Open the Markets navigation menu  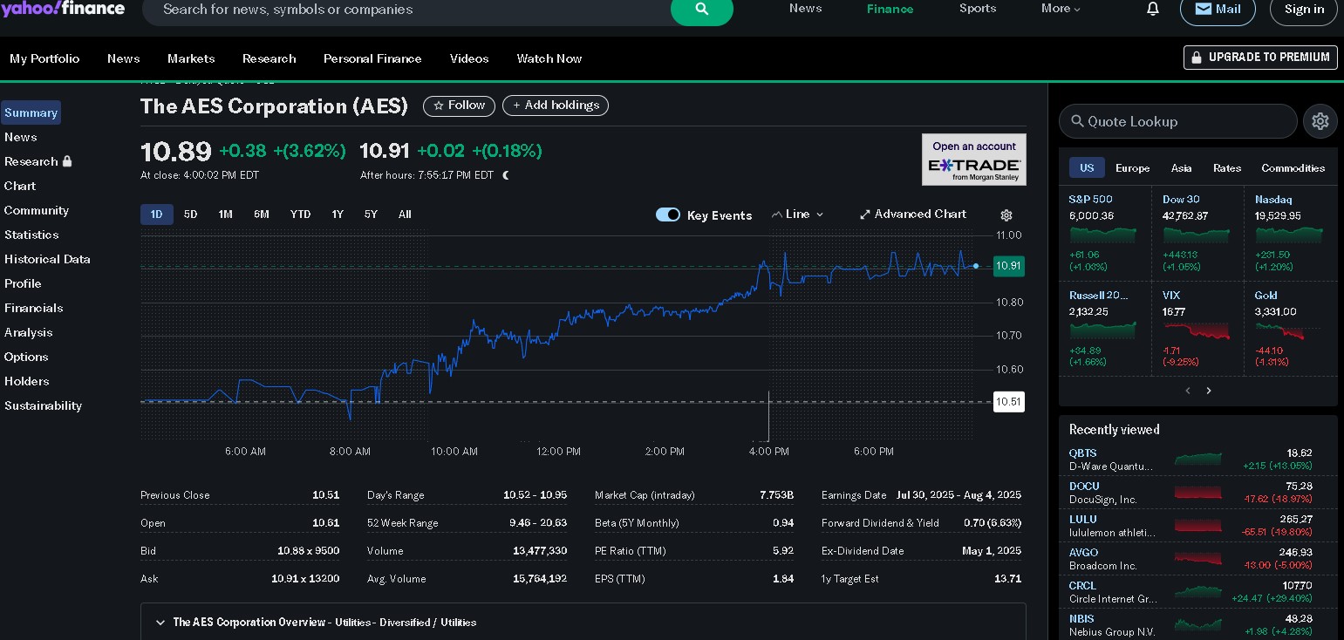click(191, 58)
